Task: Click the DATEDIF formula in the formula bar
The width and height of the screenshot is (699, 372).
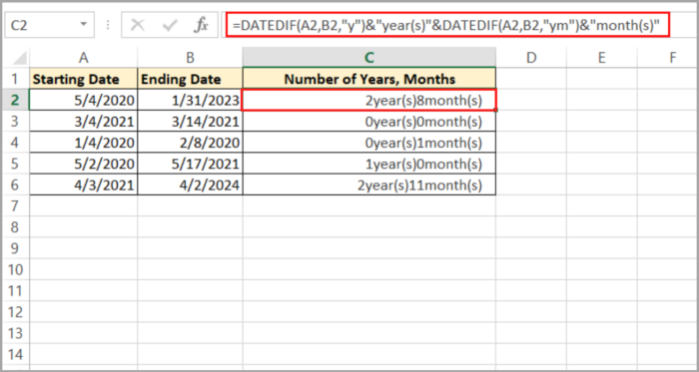Action: [x=447, y=26]
